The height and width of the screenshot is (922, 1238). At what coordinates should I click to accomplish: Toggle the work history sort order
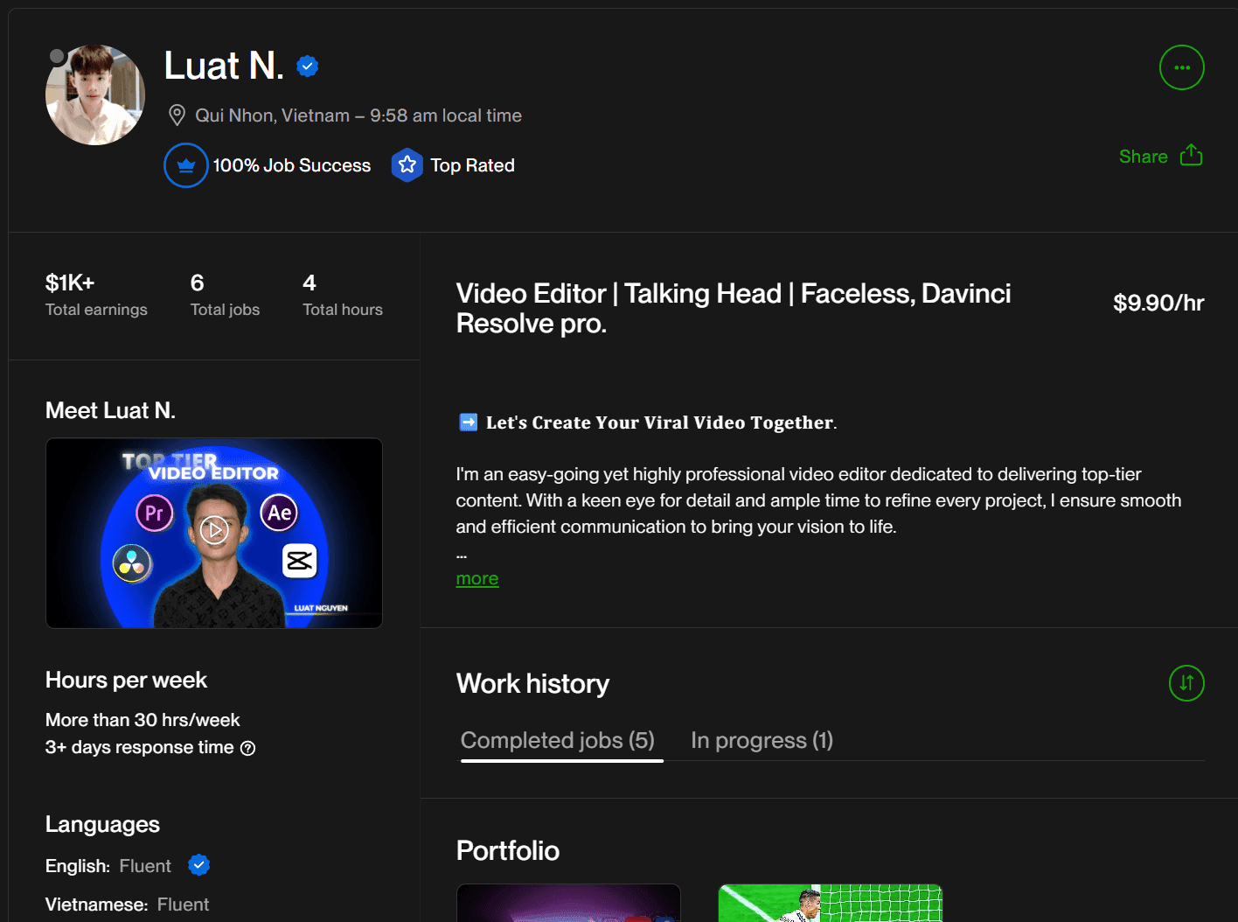pos(1186,683)
